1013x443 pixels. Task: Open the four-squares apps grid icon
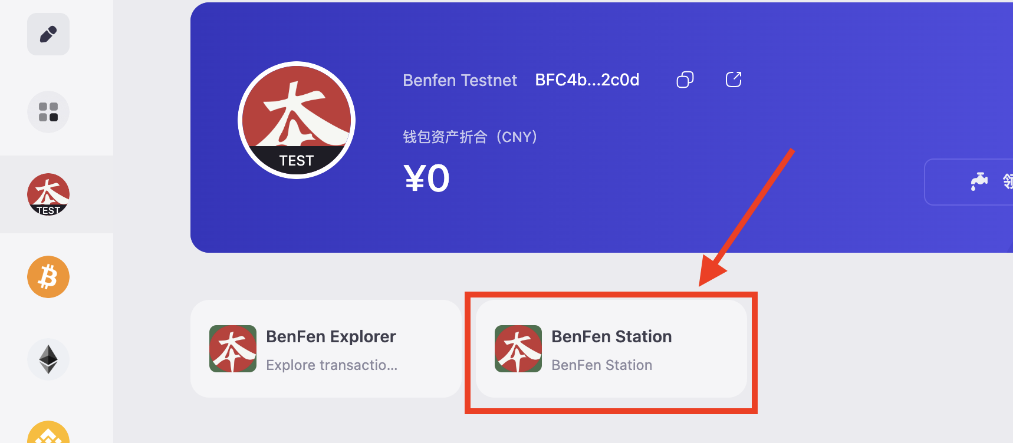48,112
